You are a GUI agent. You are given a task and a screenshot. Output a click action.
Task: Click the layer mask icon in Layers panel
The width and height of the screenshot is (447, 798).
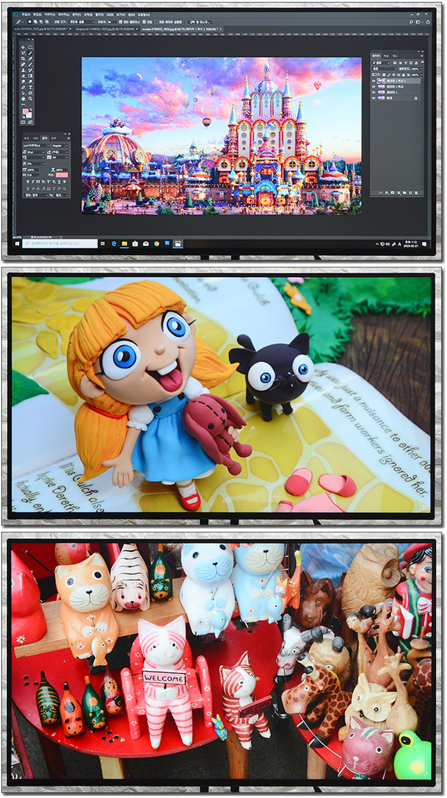click(393, 193)
